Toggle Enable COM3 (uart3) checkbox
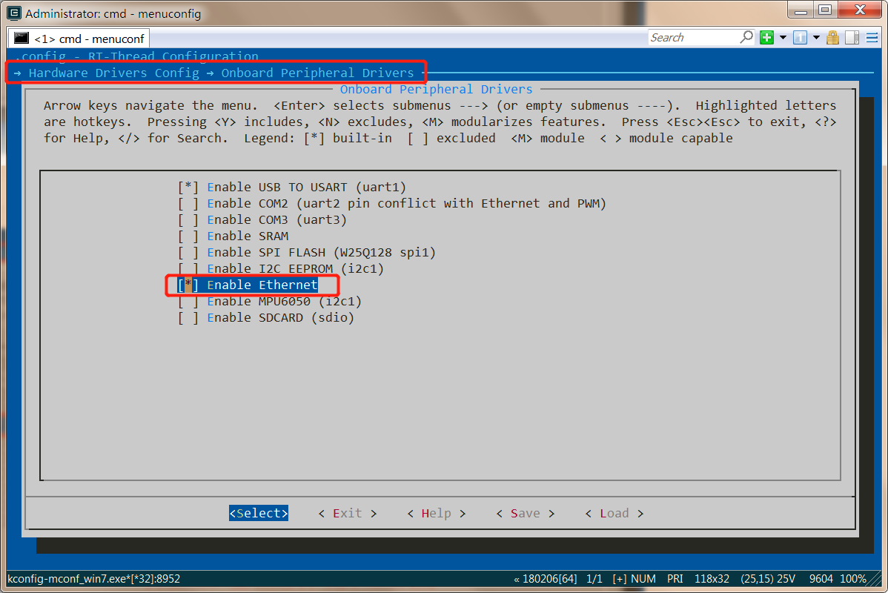 pyautogui.click(x=188, y=219)
